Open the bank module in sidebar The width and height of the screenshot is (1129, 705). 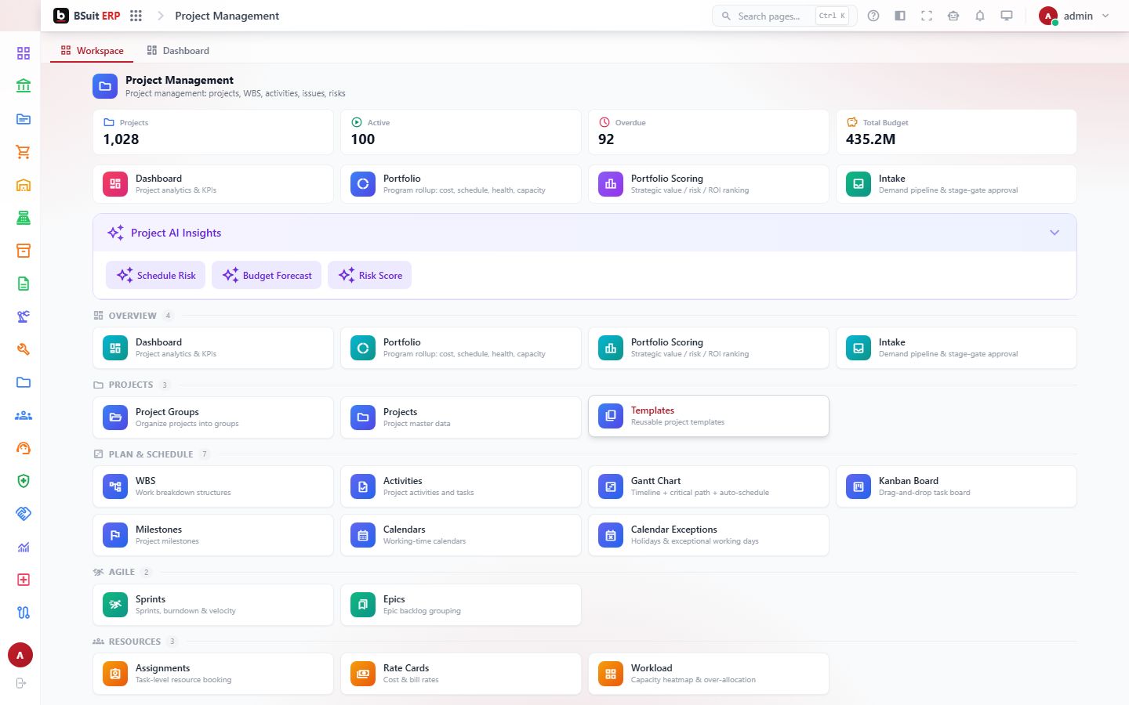[24, 85]
